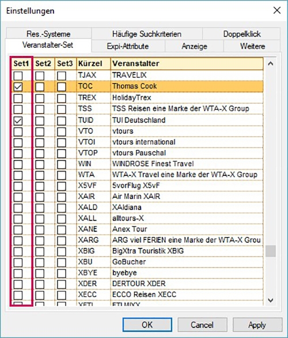Select the DERTOUR XDER name
Screen dimensions: 288x338
point(139,283)
